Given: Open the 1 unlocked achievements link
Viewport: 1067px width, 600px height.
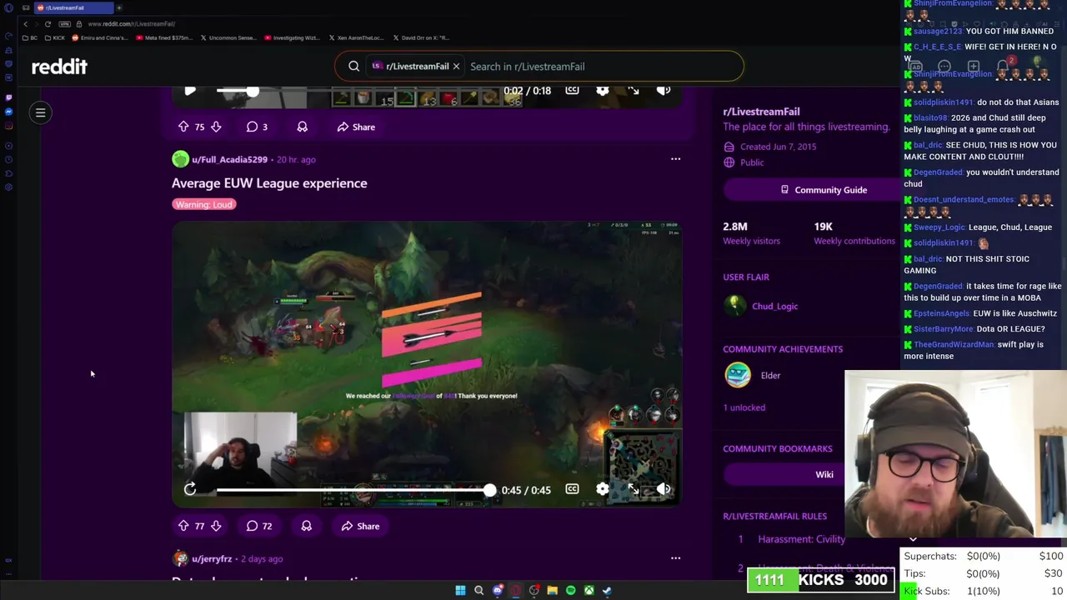Looking at the screenshot, I should pyautogui.click(x=744, y=407).
